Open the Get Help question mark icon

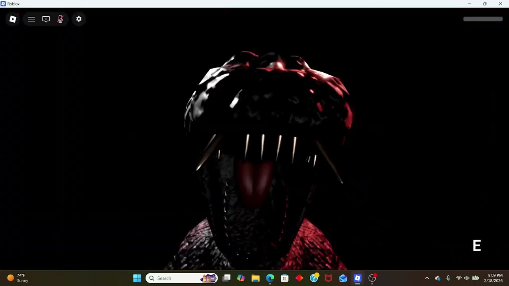tap(314, 278)
